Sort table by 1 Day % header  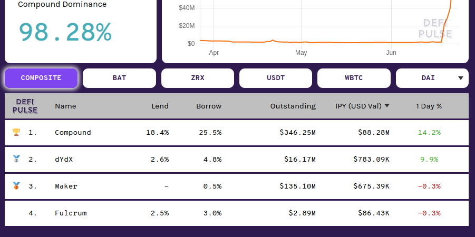coord(429,106)
